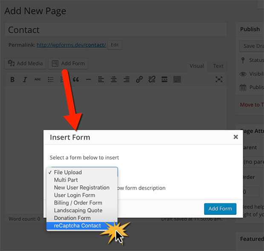Click Save Draft button

[x=252, y=46]
